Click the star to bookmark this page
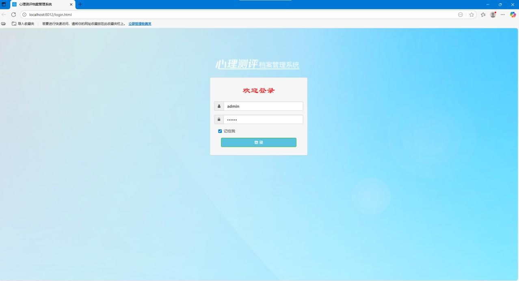Screen dimensions: 519x281 click(x=471, y=14)
